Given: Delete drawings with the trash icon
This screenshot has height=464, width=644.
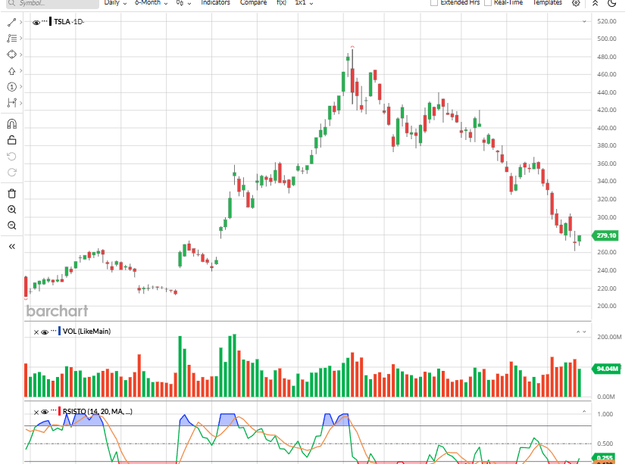Looking at the screenshot, I should coord(11,194).
